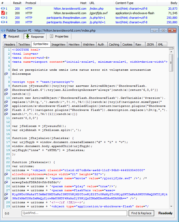This screenshot has width=179, height=222.
Task: Select the /gjorijfjds.swf URL cell
Action: 98,13
